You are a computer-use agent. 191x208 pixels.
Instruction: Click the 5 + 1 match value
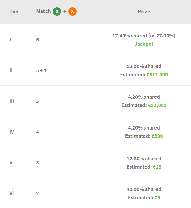tap(41, 70)
